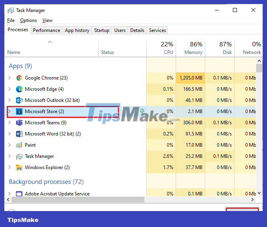Image resolution: width=267 pixels, height=227 pixels.
Task: Expand the Adobe Acrobat Update Service entry
Action: coord(10,194)
